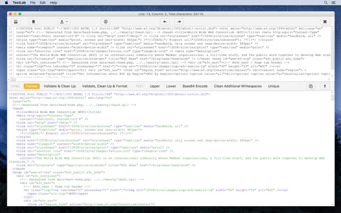The width and height of the screenshot is (341, 213).
Task: Convert text with Upper
Action: (x=155, y=86)
